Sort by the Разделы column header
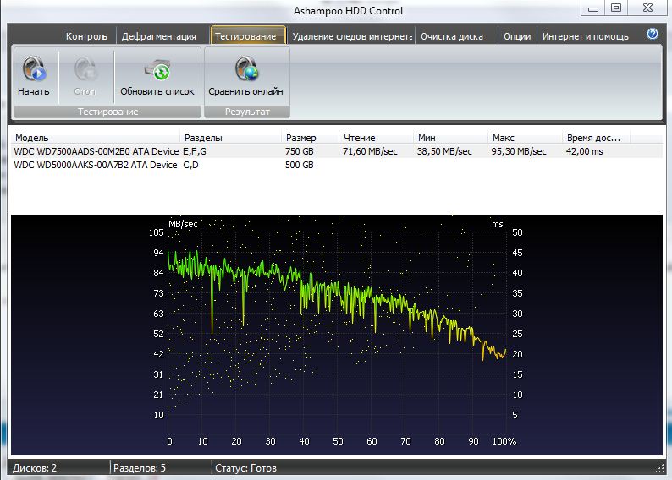The image size is (672, 480). [x=203, y=137]
